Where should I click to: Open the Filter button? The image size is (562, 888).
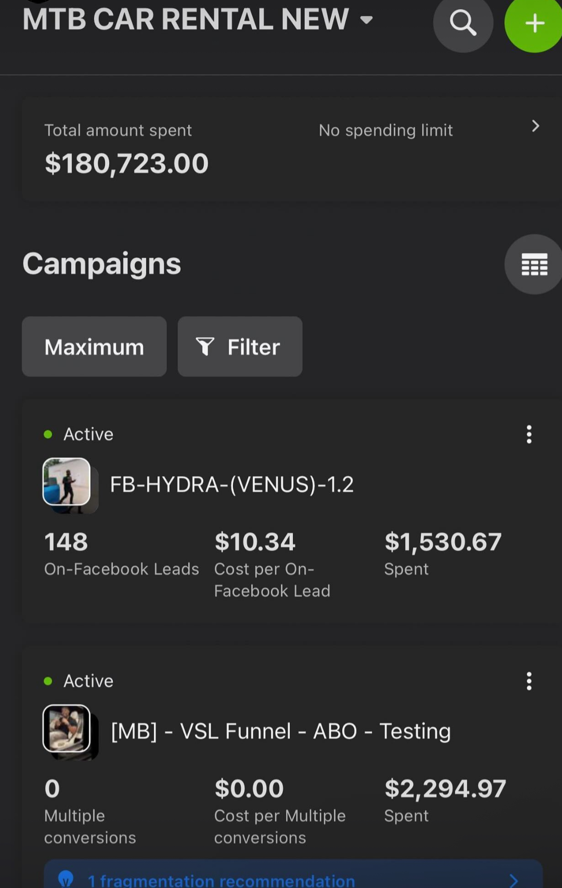[240, 346]
